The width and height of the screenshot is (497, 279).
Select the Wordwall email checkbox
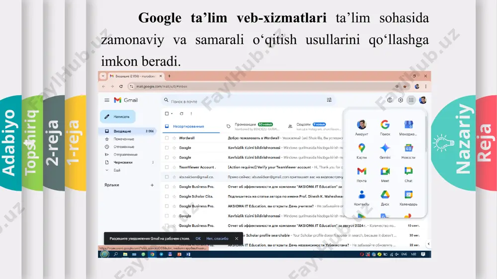(x=166, y=138)
